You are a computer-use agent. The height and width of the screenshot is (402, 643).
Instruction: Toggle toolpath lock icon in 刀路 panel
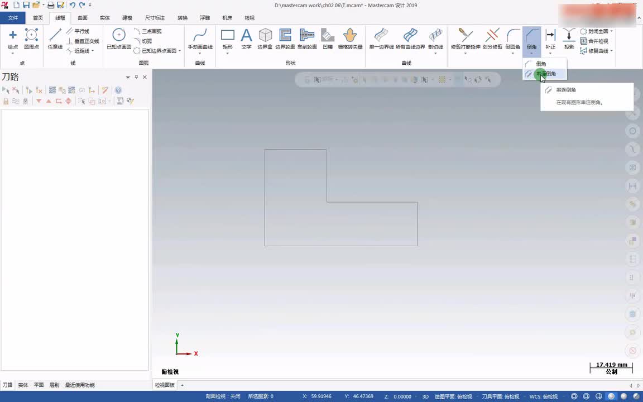[x=6, y=101]
